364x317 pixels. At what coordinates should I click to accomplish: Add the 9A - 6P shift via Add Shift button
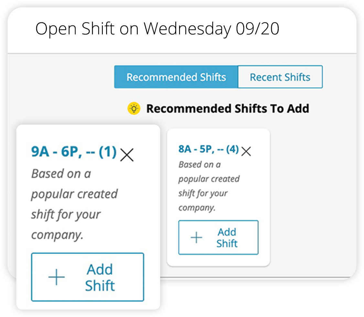tap(88, 277)
